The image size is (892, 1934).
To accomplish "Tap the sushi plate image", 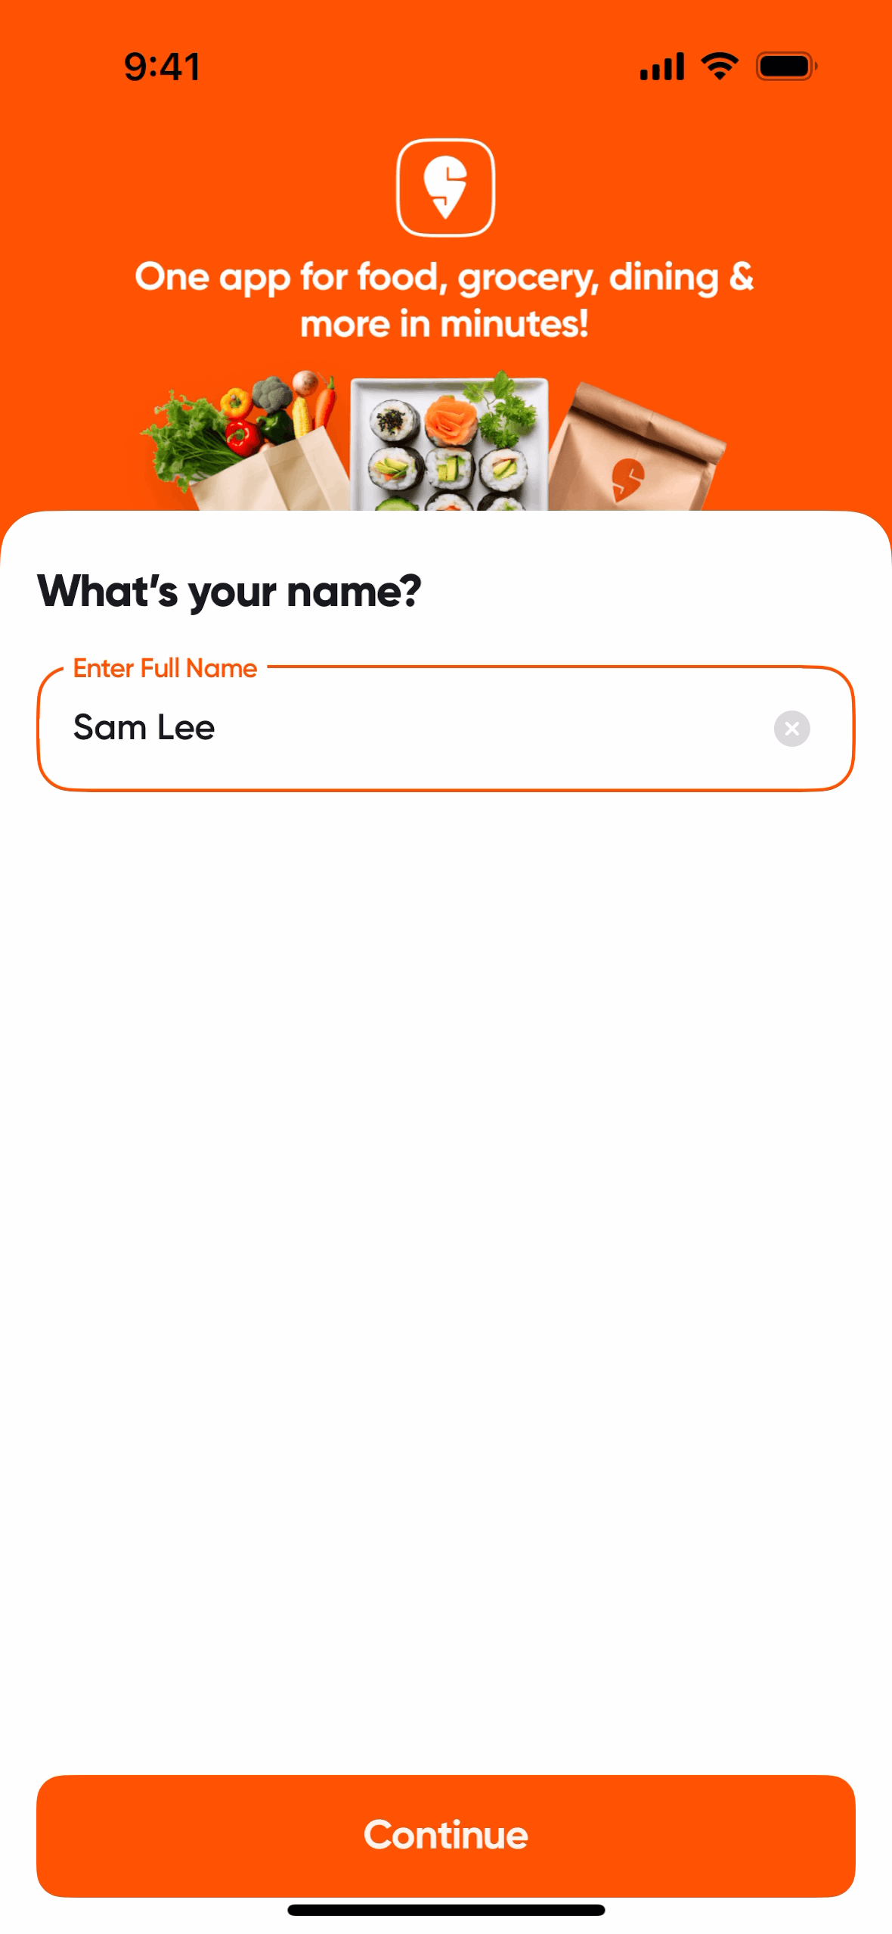I will click(x=449, y=446).
